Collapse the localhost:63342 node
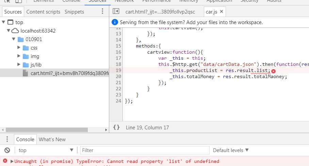The image size is (309, 166). coord(9,31)
